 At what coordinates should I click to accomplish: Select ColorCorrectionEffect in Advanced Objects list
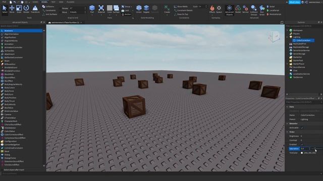pyautogui.click(x=14, y=135)
